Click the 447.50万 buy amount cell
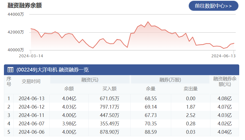Image resolution: width=245 pixels, height=140 pixels. pos(109,115)
